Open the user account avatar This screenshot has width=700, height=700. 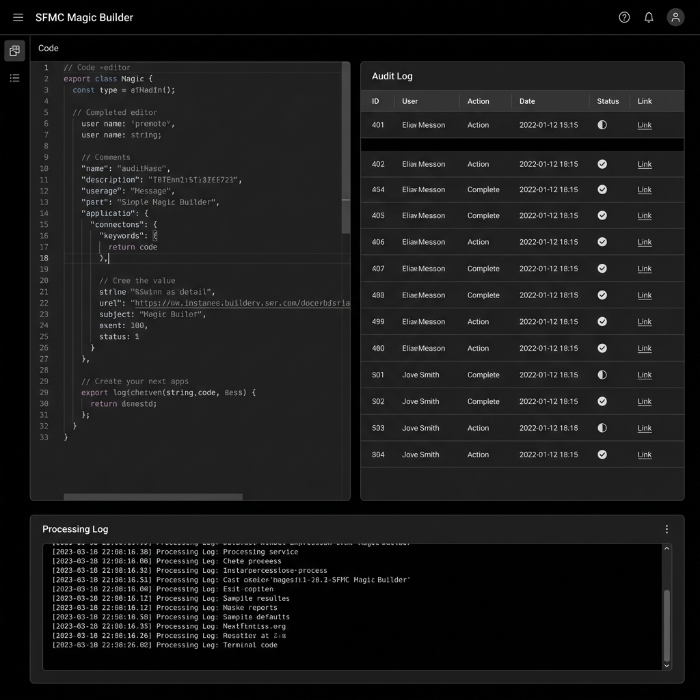[x=675, y=17]
